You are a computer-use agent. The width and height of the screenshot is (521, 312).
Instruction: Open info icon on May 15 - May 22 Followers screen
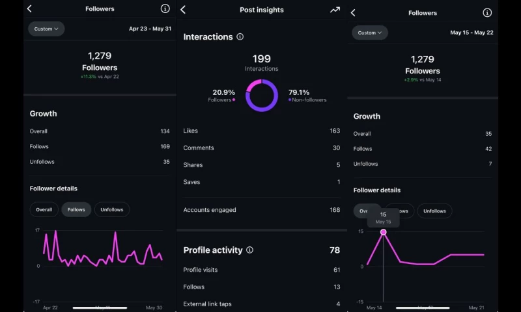click(x=487, y=13)
